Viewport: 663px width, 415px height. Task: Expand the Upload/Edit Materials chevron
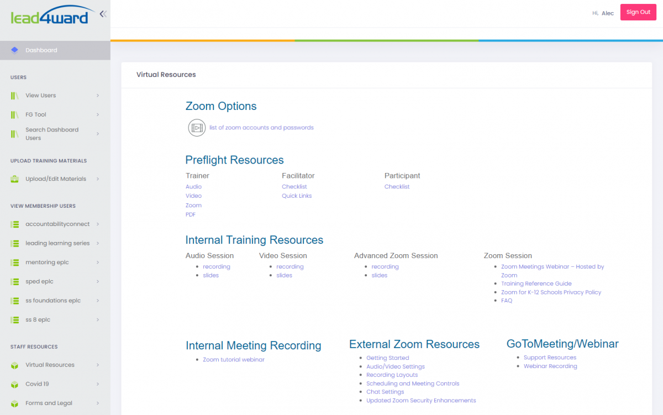[98, 179]
